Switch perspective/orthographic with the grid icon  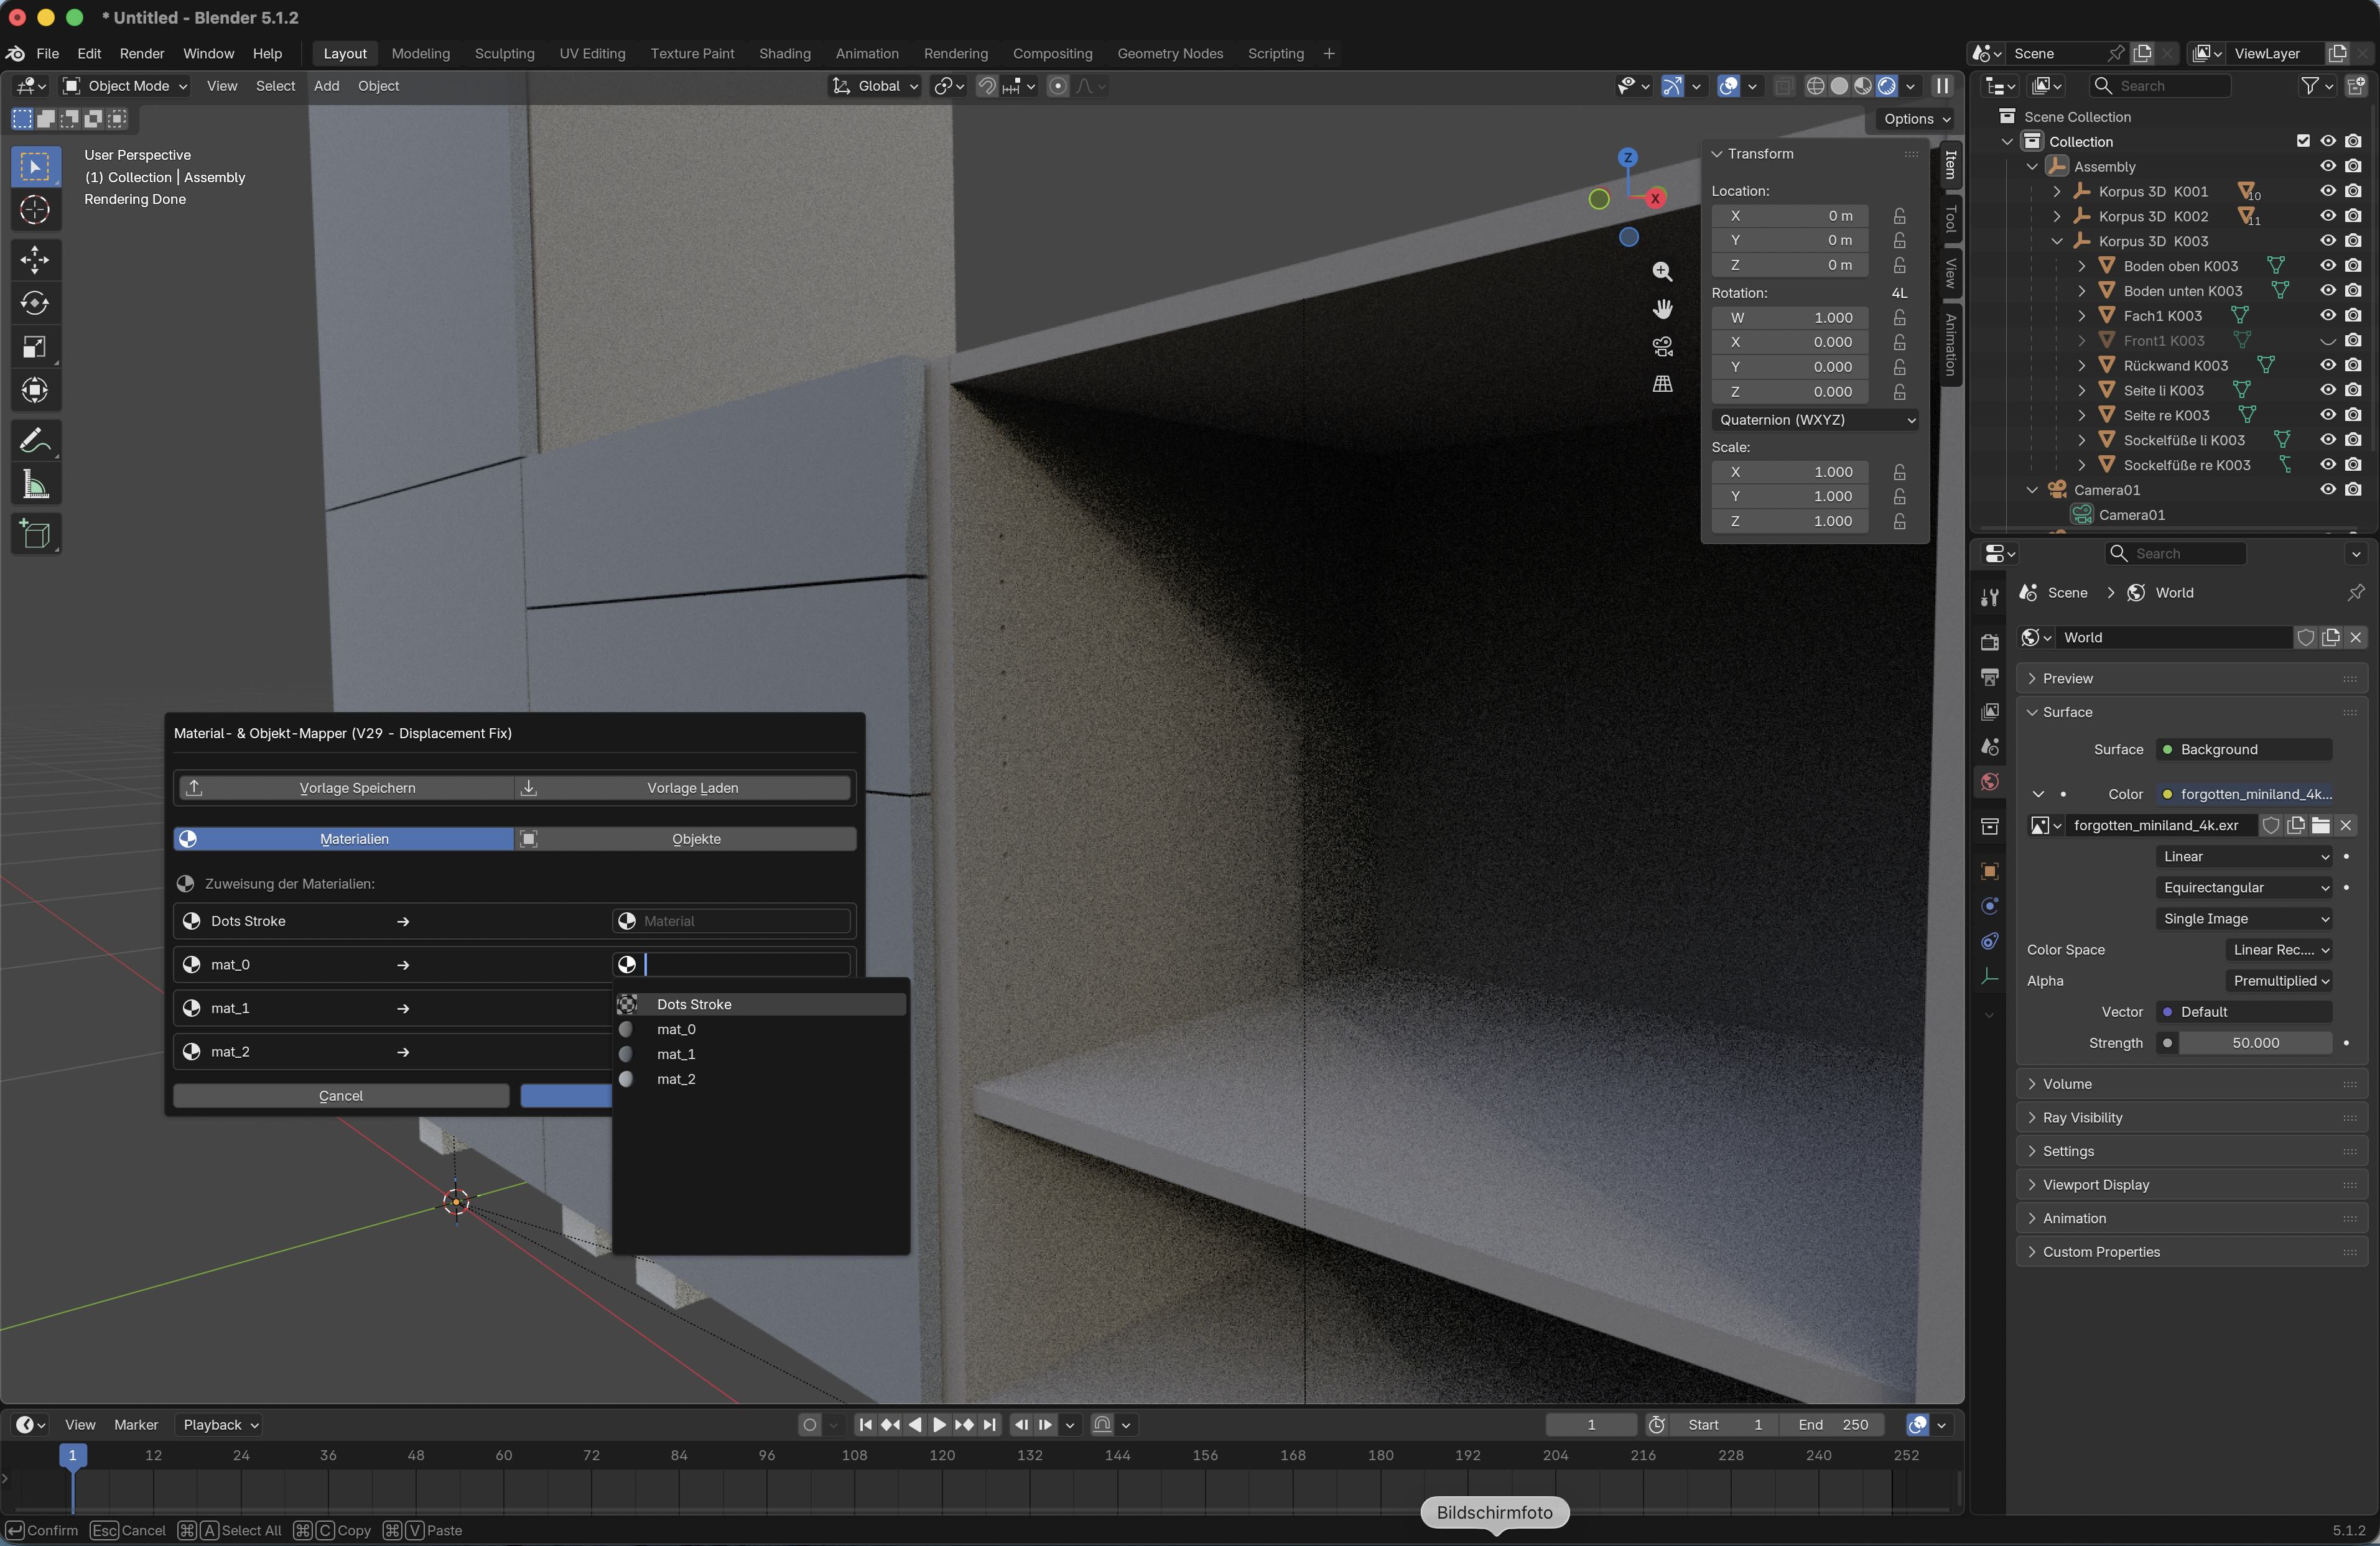pos(1662,384)
